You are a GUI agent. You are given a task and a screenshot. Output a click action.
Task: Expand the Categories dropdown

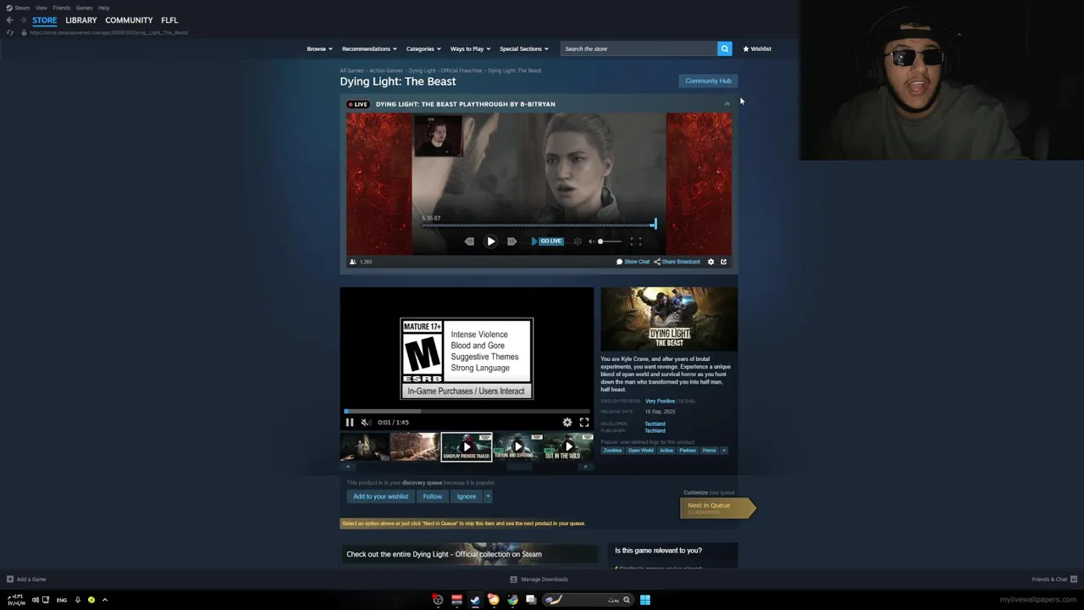point(423,48)
